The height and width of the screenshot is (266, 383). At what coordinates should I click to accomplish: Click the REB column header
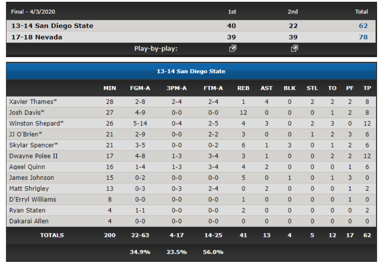click(244, 88)
